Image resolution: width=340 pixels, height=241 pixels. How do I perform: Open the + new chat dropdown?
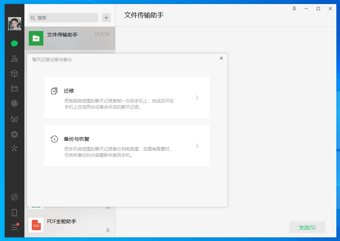click(x=106, y=18)
